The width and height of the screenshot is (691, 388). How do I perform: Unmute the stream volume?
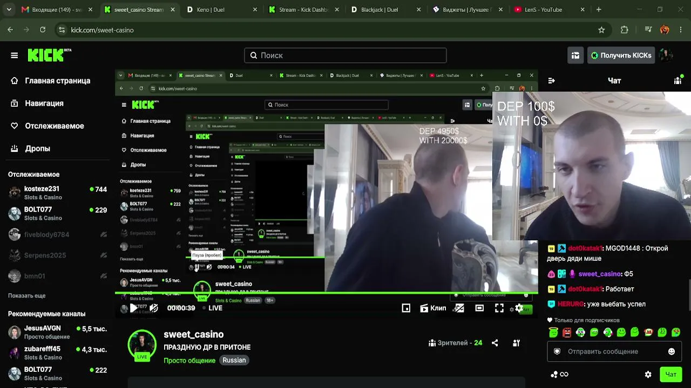click(154, 308)
